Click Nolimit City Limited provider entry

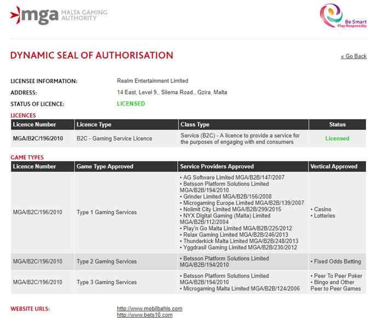(x=230, y=209)
